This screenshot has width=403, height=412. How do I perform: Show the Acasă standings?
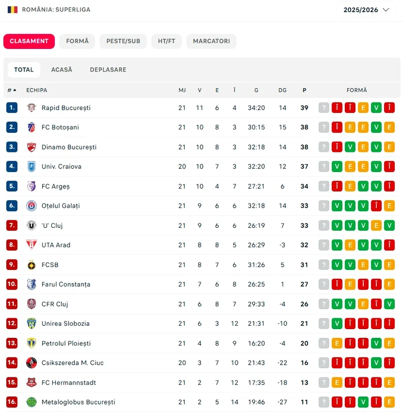[x=62, y=70]
